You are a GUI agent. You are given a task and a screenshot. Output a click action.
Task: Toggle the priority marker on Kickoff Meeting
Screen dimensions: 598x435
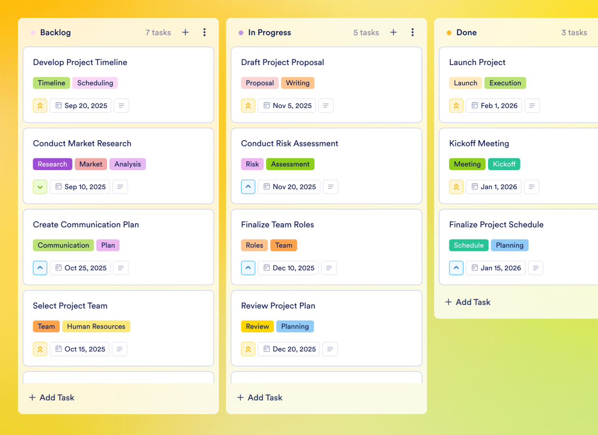[456, 186]
